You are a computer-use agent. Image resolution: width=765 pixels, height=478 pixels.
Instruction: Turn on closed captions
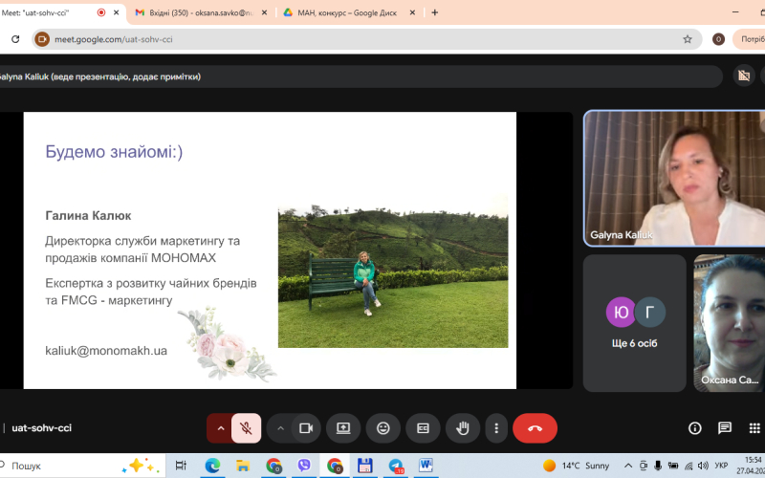tap(423, 428)
